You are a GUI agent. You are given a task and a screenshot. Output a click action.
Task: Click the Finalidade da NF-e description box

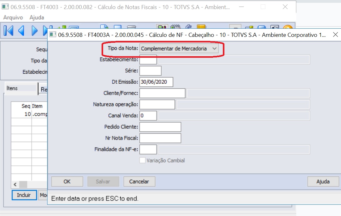234,149
